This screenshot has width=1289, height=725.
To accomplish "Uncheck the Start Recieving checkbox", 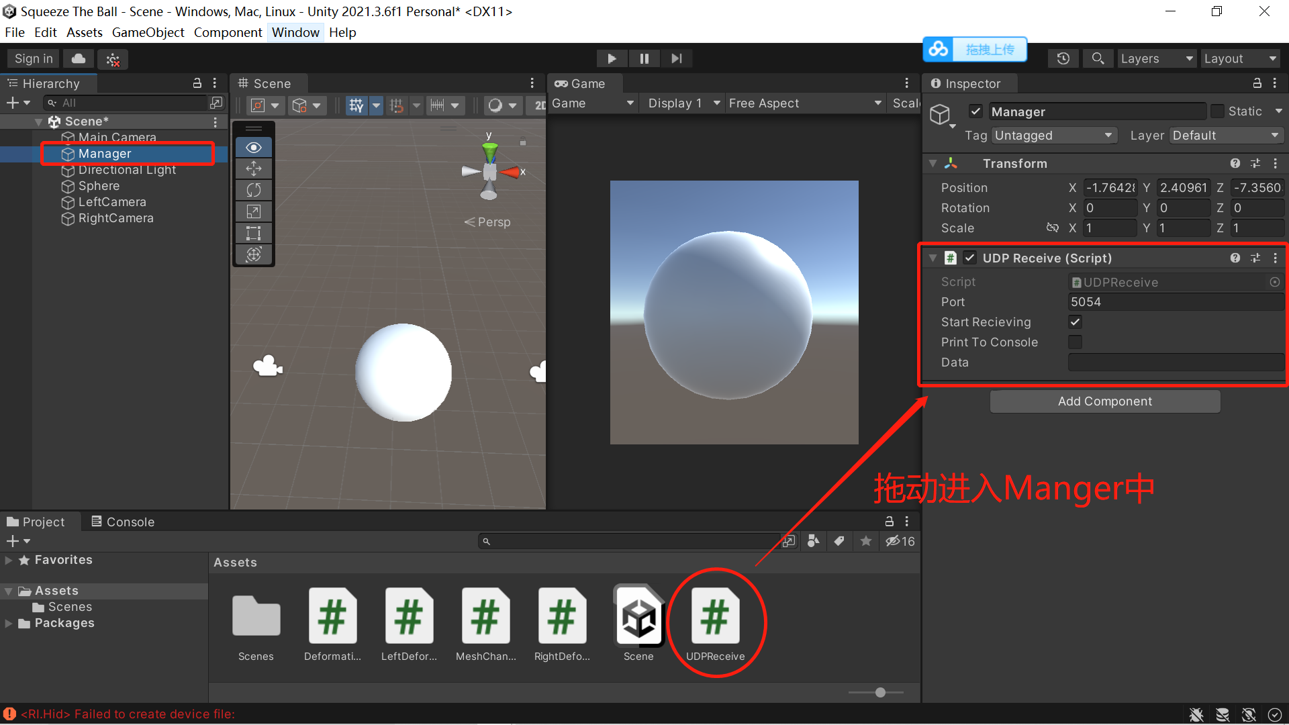I will click(x=1075, y=322).
